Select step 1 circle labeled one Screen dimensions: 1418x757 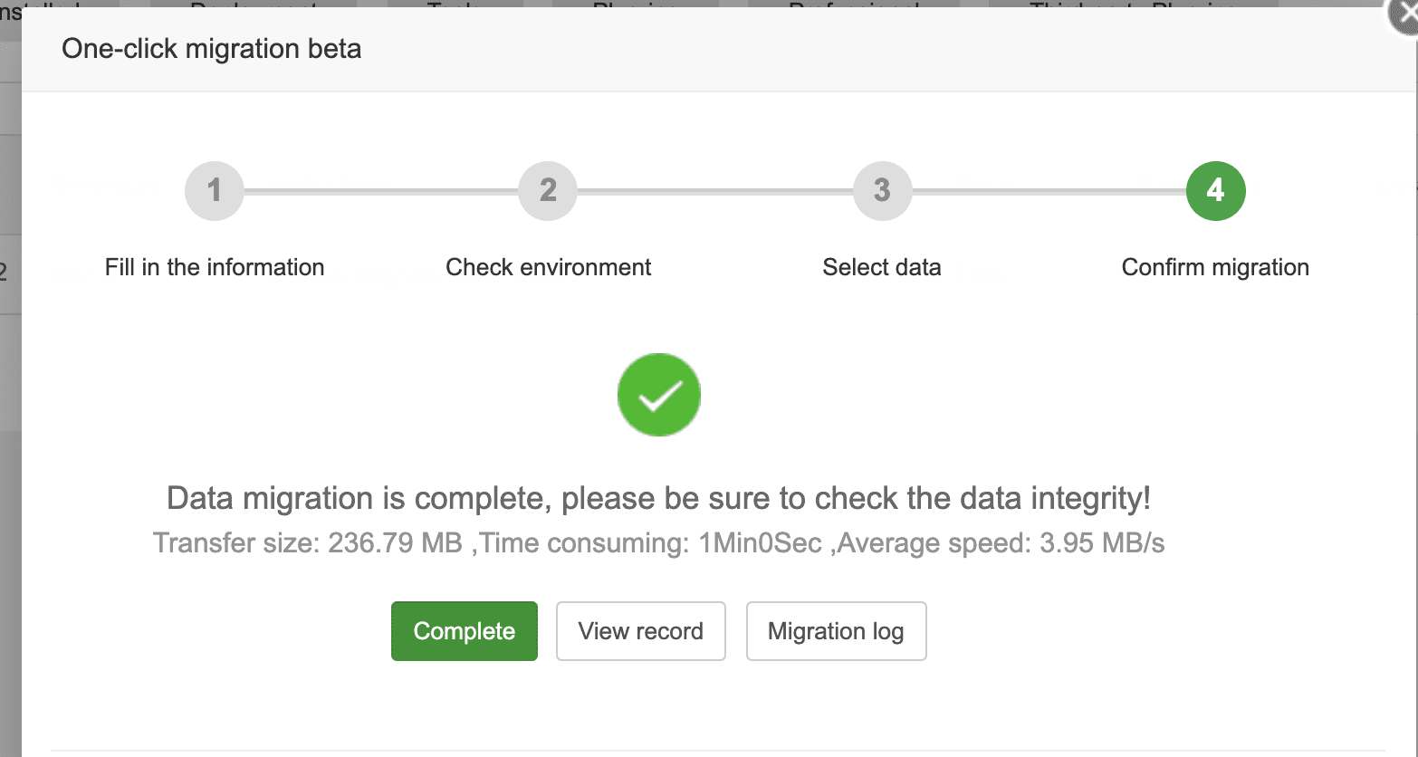[x=214, y=190]
